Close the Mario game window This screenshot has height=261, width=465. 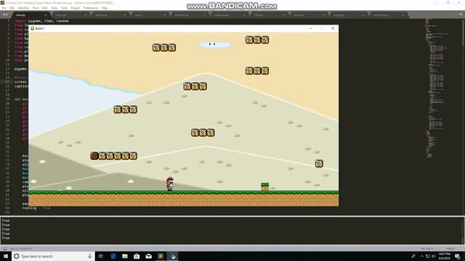[333, 28]
